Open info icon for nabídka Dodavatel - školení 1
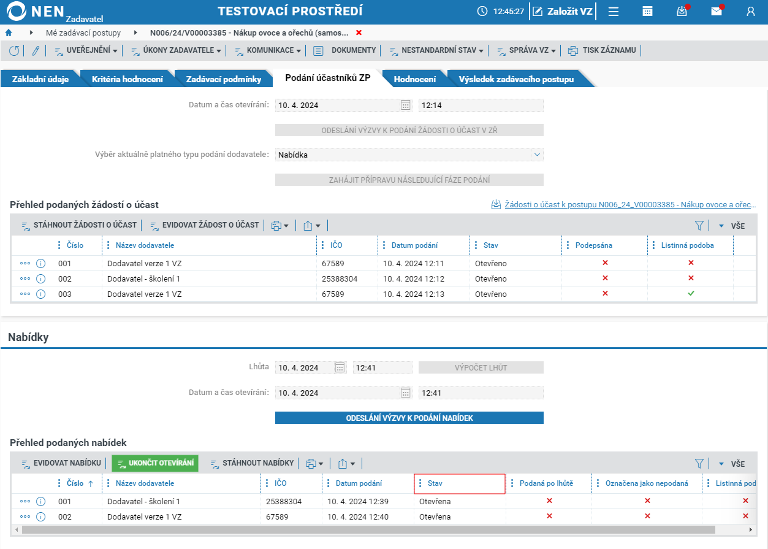 [41, 501]
